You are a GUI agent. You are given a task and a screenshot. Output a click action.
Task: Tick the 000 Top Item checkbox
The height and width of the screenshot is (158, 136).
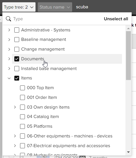point(22,88)
